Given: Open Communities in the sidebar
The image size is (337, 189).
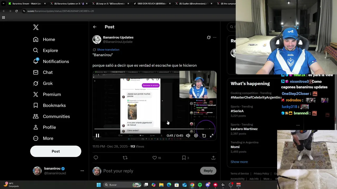Looking at the screenshot, I should [x=51, y=117].
